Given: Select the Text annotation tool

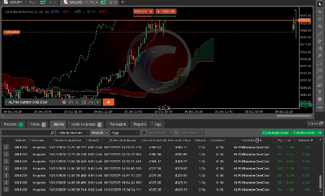Looking at the screenshot, I should (x=320, y=92).
